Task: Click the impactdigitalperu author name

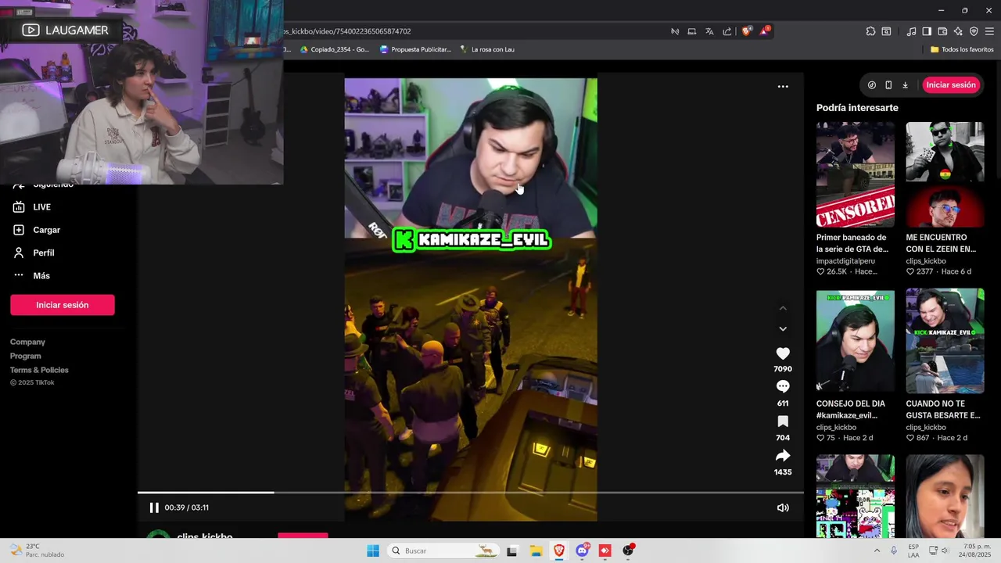Action: (845, 261)
